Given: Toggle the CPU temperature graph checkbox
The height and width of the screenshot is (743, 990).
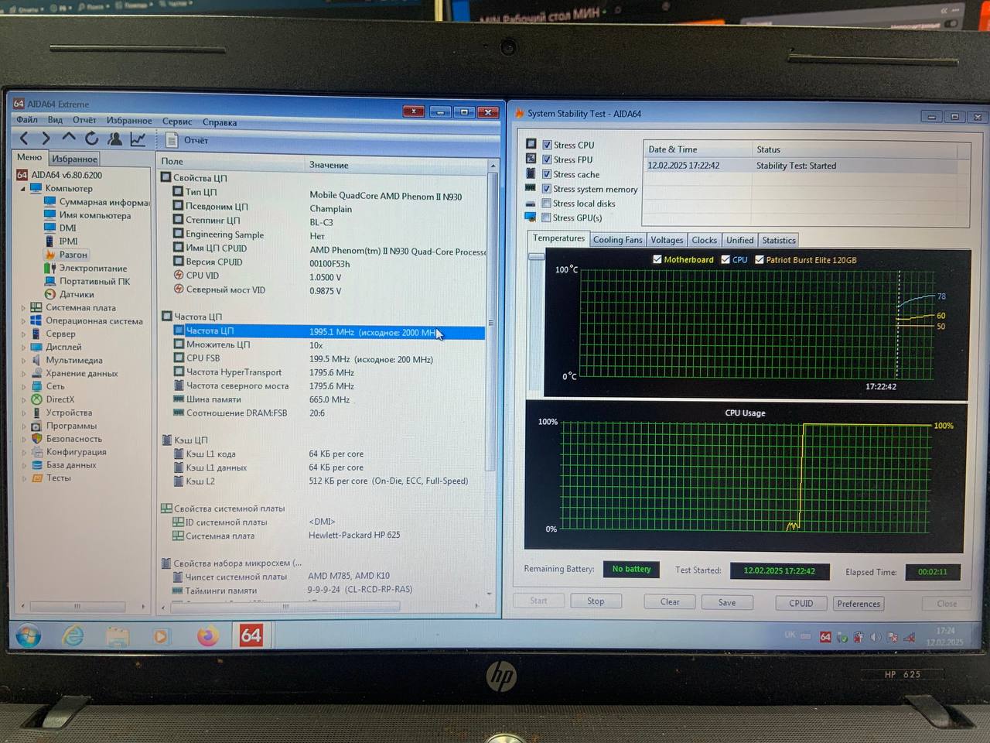Looking at the screenshot, I should (x=725, y=259).
